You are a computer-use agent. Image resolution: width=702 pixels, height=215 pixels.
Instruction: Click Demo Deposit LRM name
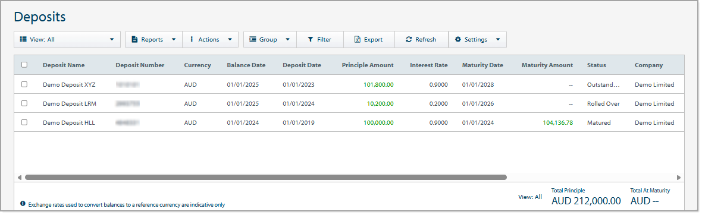(70, 104)
